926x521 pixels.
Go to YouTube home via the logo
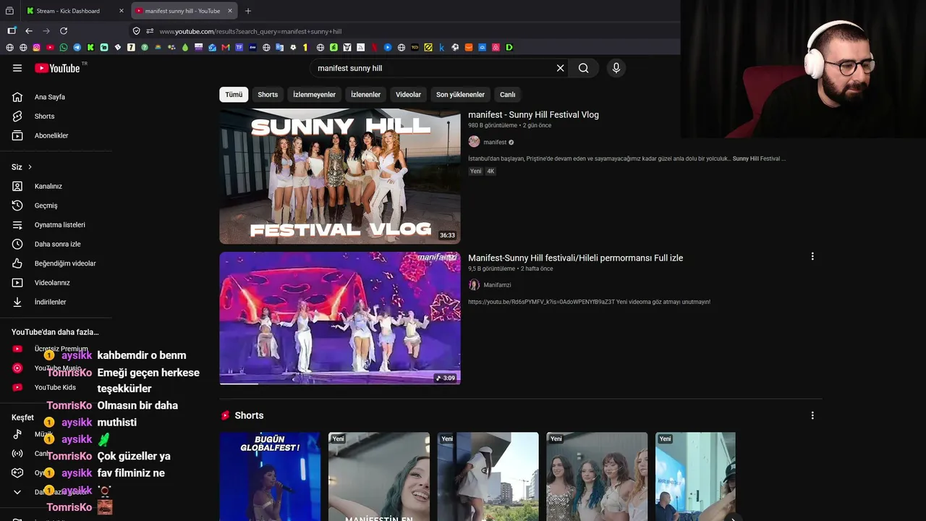click(57, 68)
